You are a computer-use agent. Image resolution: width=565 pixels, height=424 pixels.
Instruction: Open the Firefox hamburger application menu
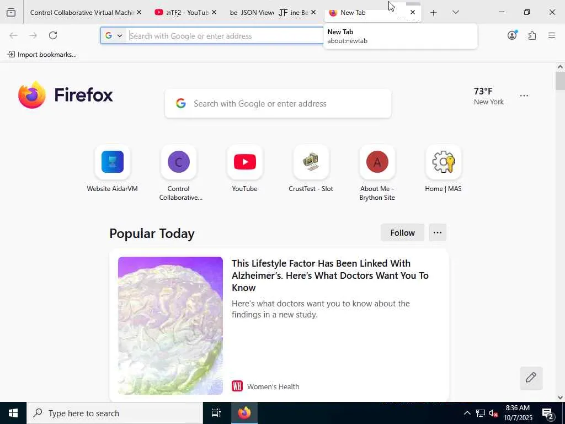point(552,35)
